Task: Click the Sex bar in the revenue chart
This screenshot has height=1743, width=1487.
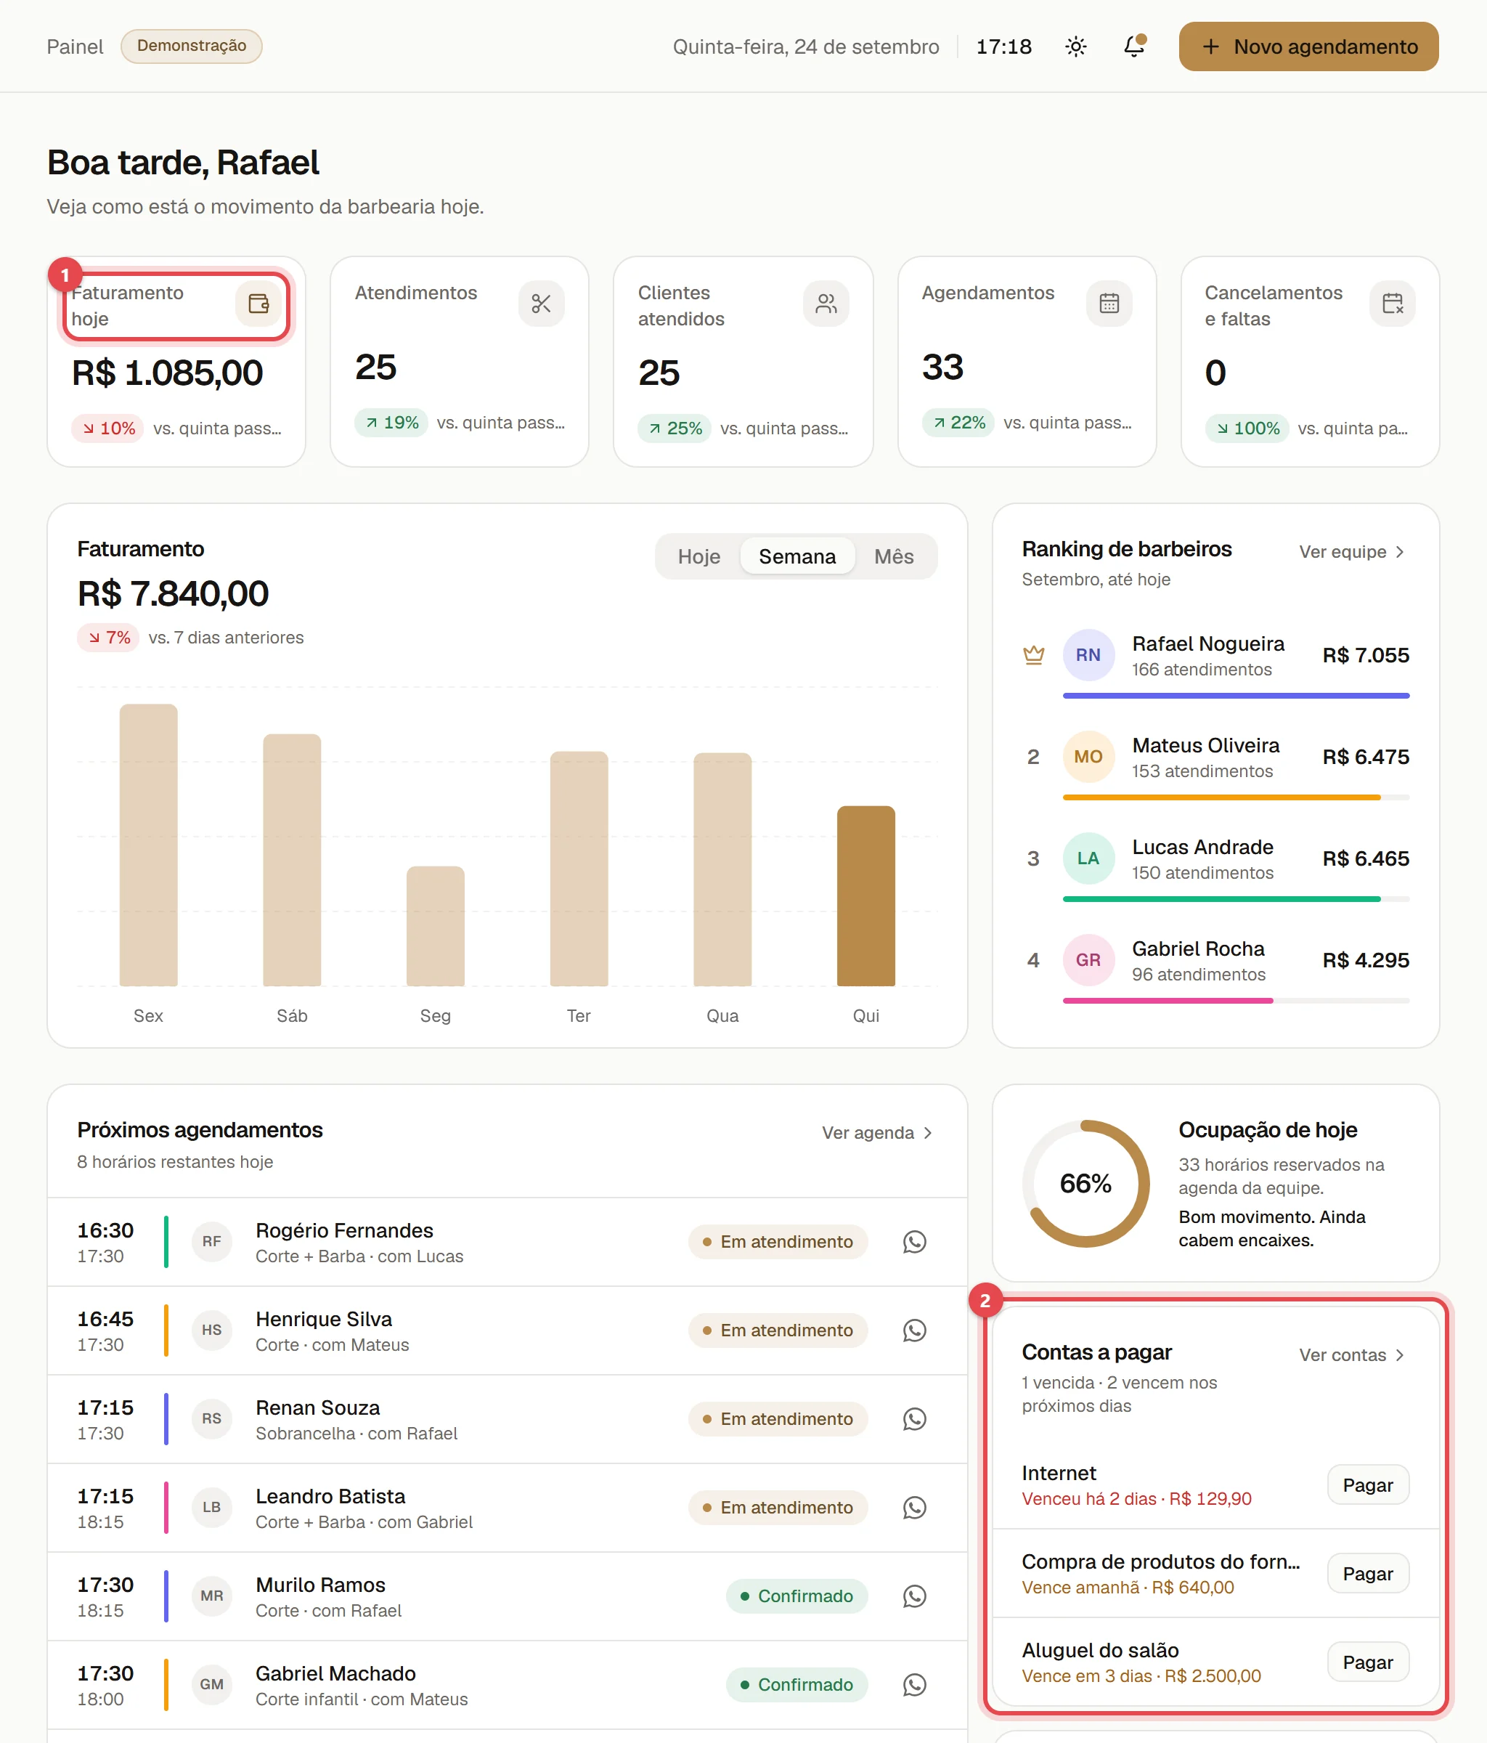Action: [x=148, y=845]
